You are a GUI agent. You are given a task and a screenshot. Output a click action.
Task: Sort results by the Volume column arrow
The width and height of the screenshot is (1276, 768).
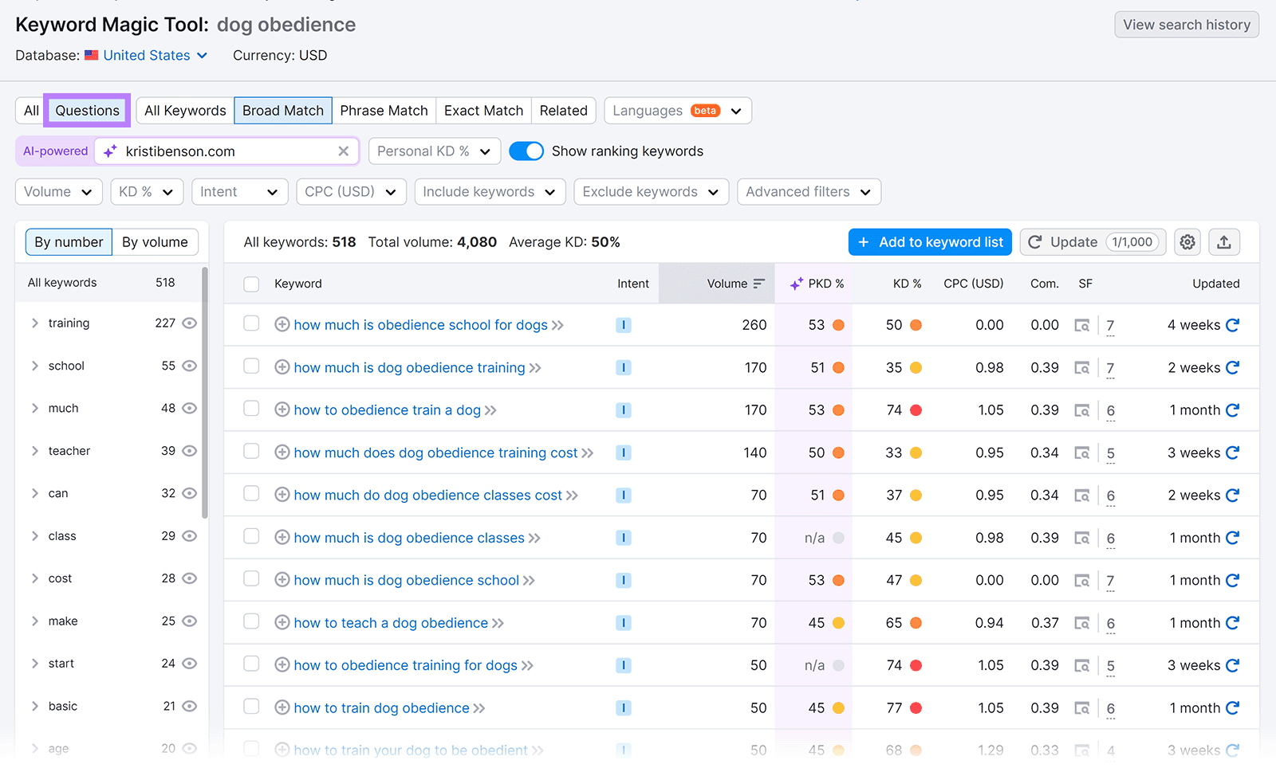coord(758,283)
